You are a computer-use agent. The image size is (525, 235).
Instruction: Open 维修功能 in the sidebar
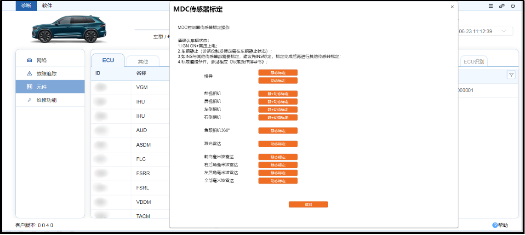(x=50, y=100)
